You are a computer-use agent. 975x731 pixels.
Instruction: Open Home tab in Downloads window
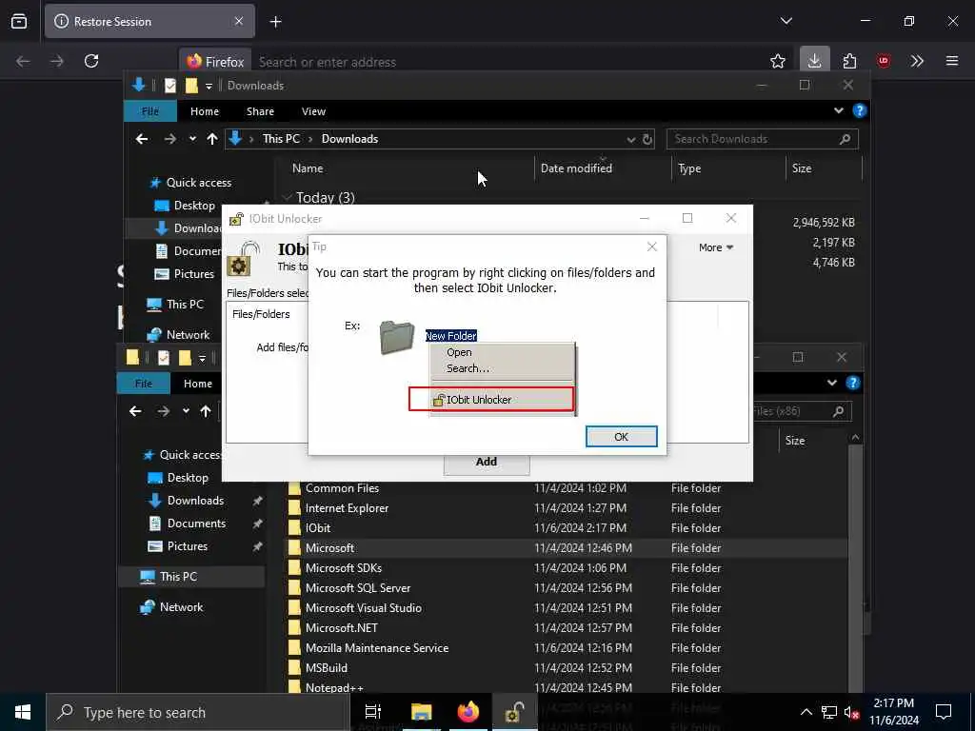point(205,111)
